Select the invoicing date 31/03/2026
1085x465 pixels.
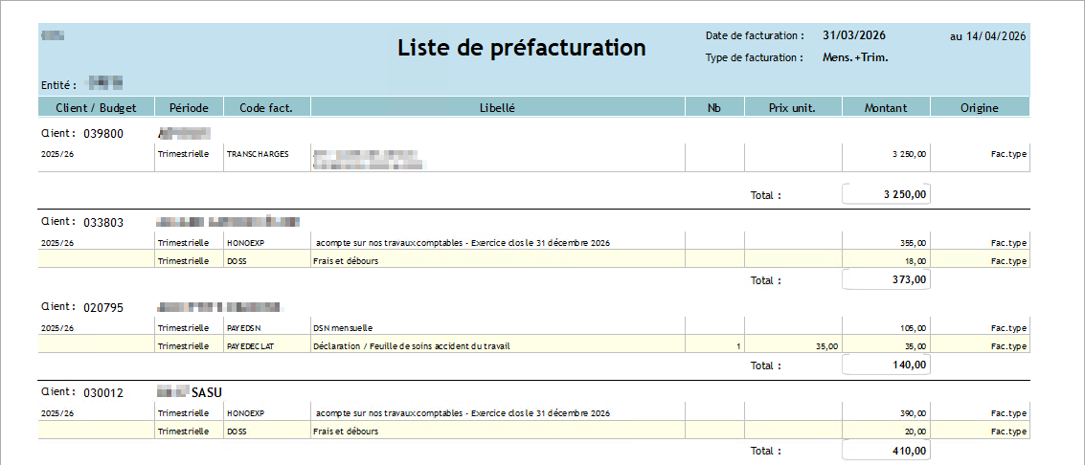point(854,35)
